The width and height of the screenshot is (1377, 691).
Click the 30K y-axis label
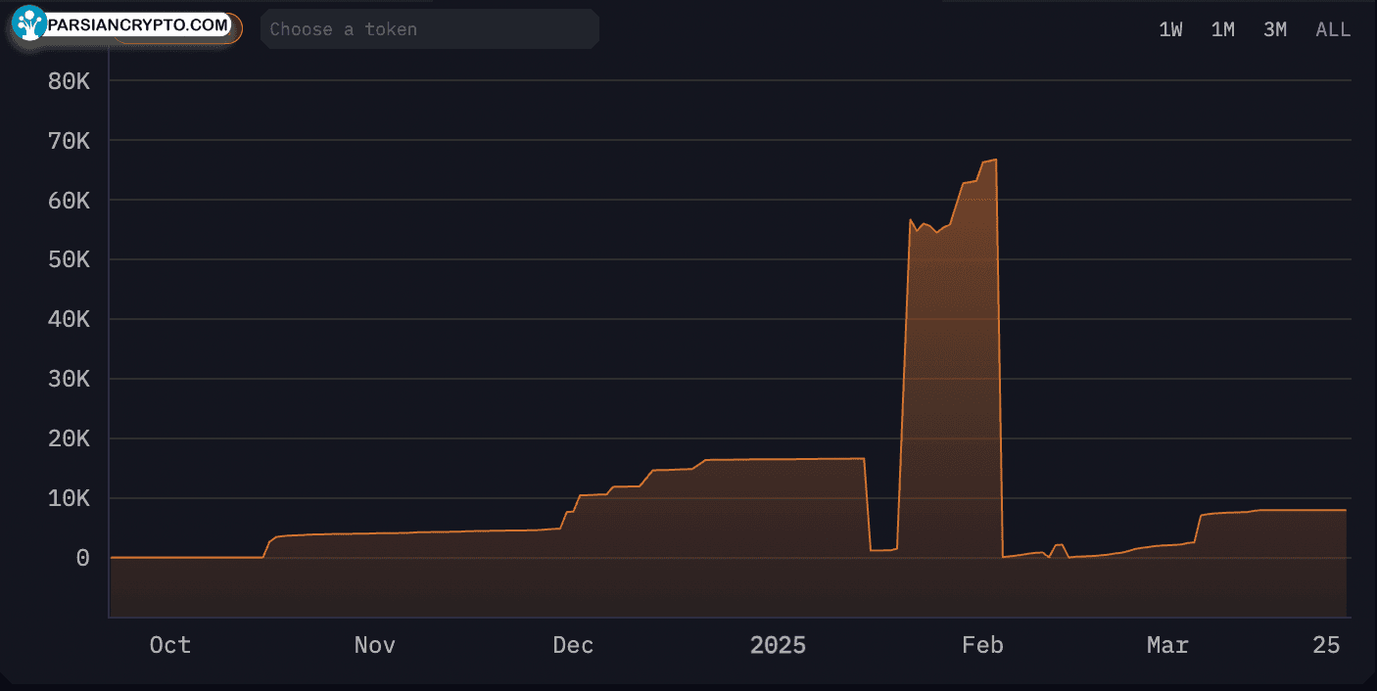point(69,380)
